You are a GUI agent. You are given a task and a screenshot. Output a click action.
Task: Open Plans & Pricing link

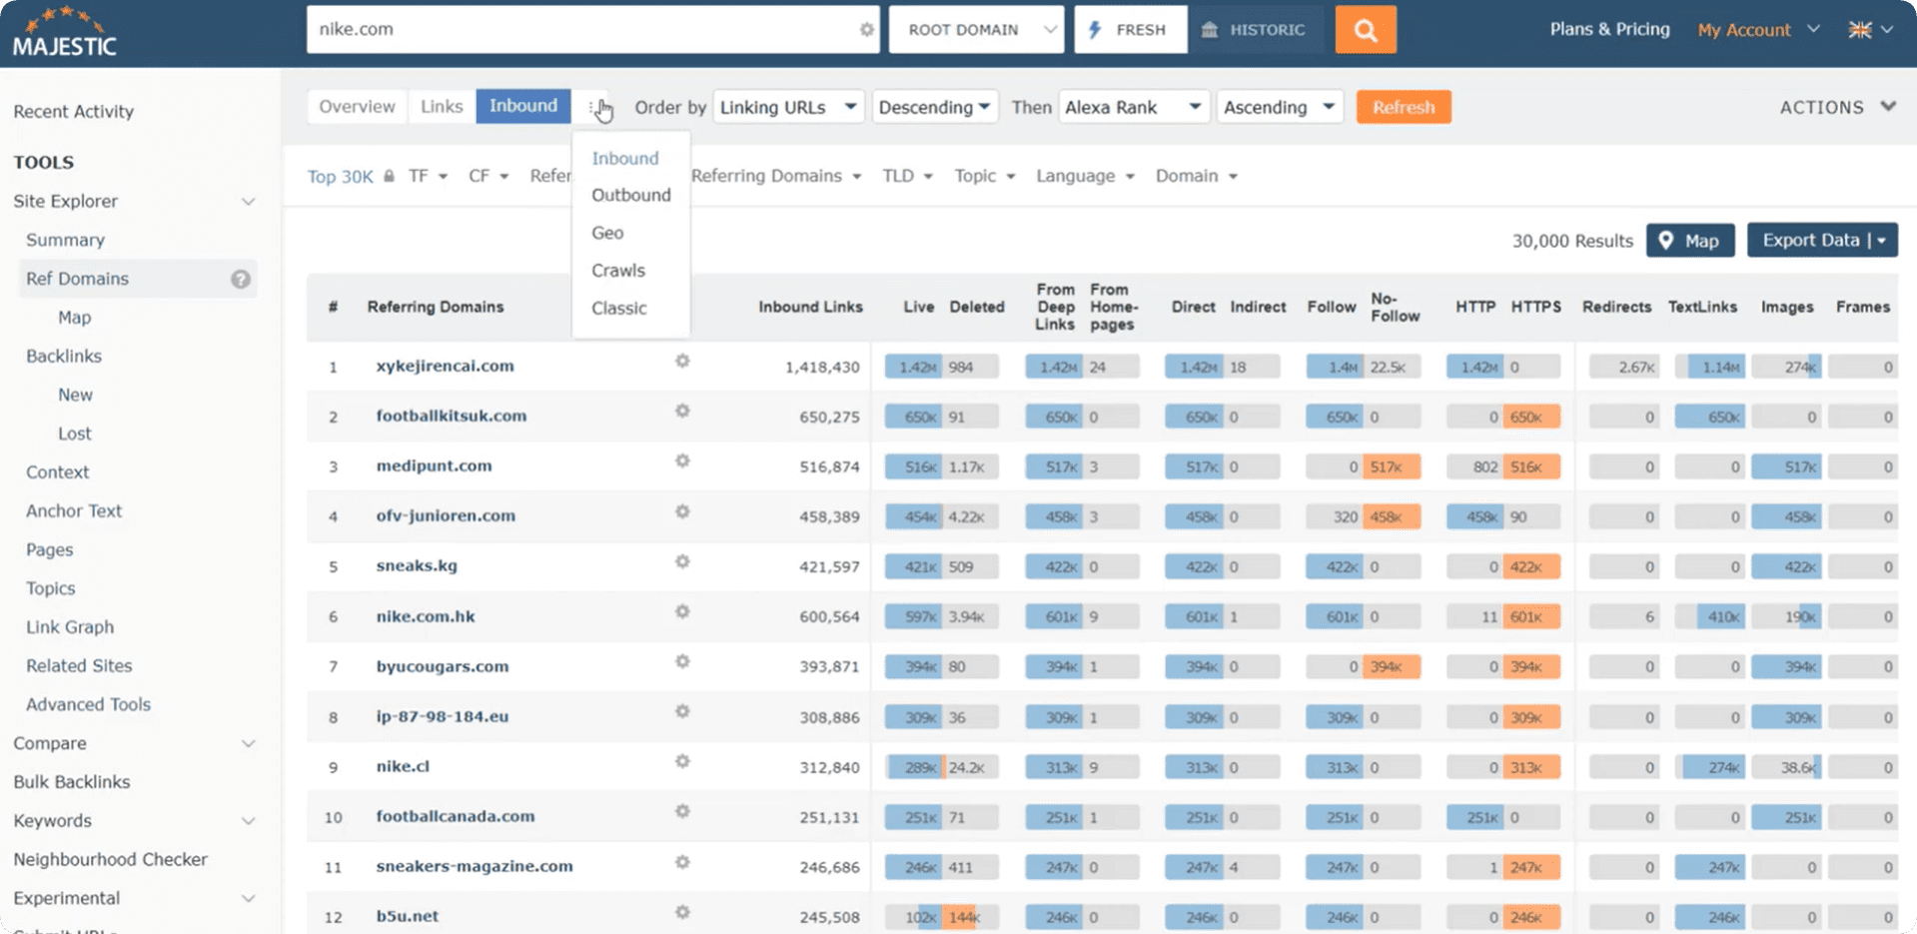click(1609, 29)
